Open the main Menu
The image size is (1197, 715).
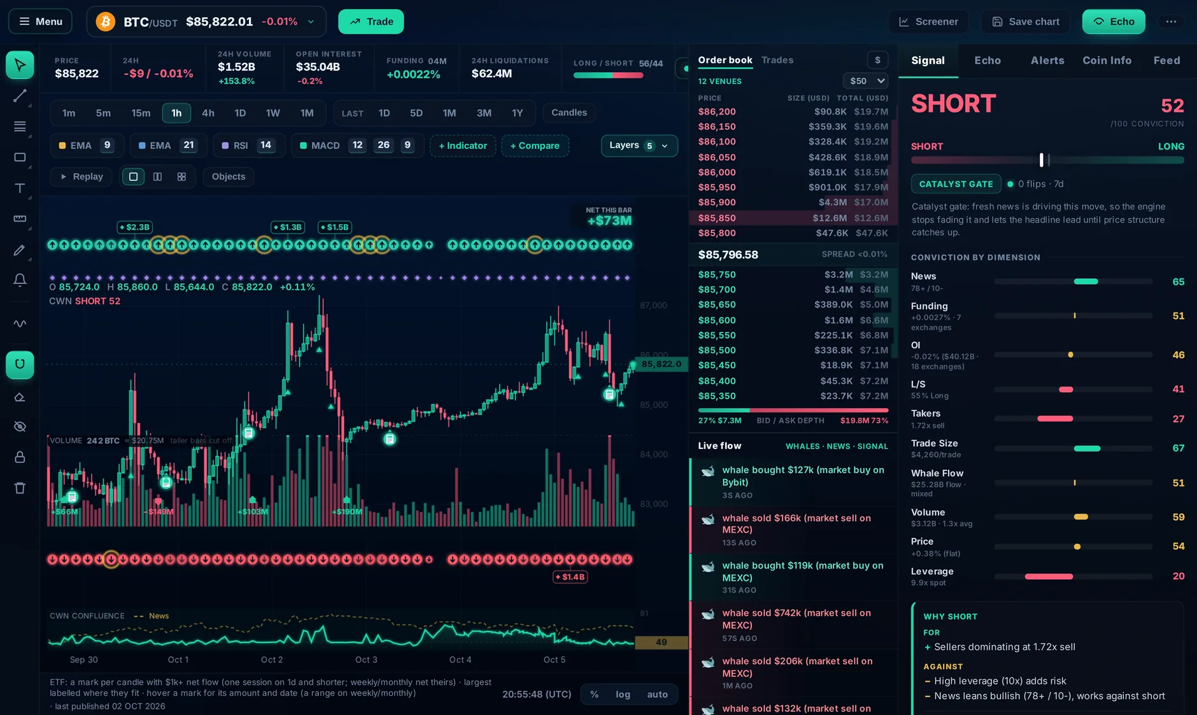[x=40, y=22]
